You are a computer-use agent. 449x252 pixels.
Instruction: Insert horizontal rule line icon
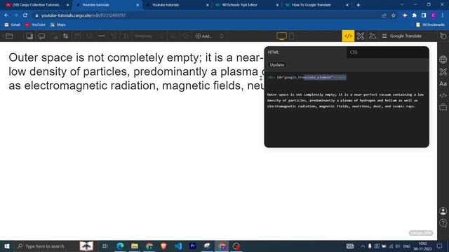[x=101, y=36]
